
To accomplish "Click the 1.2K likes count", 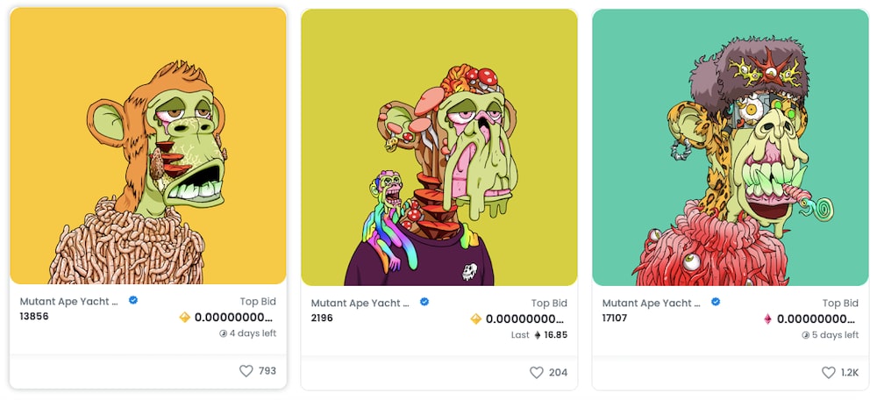I will (x=849, y=373).
